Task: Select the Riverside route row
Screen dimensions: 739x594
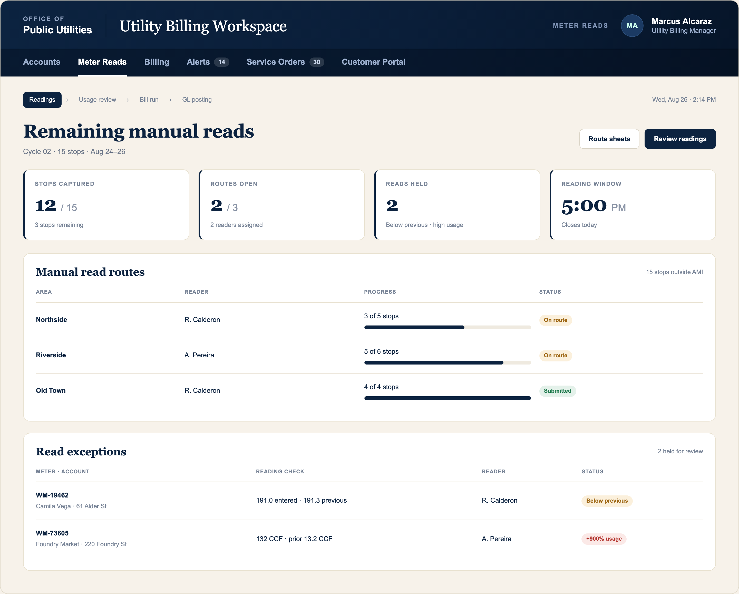Action: point(369,356)
